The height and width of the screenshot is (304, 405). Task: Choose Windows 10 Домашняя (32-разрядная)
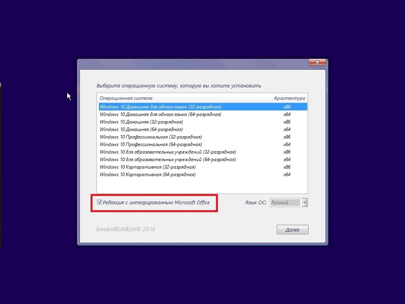[203, 122]
